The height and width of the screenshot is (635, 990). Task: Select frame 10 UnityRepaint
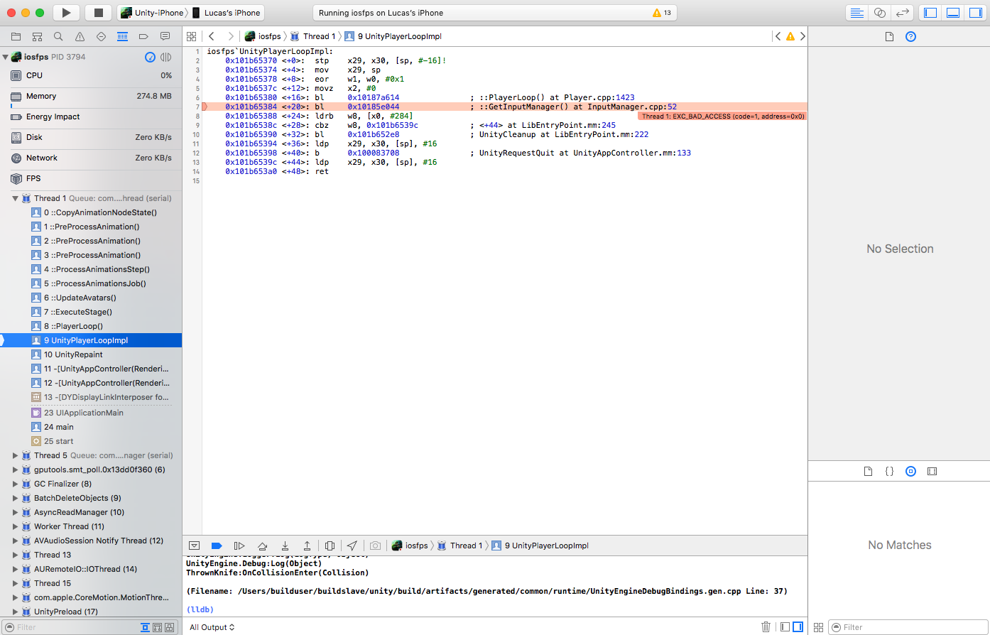tap(91, 354)
